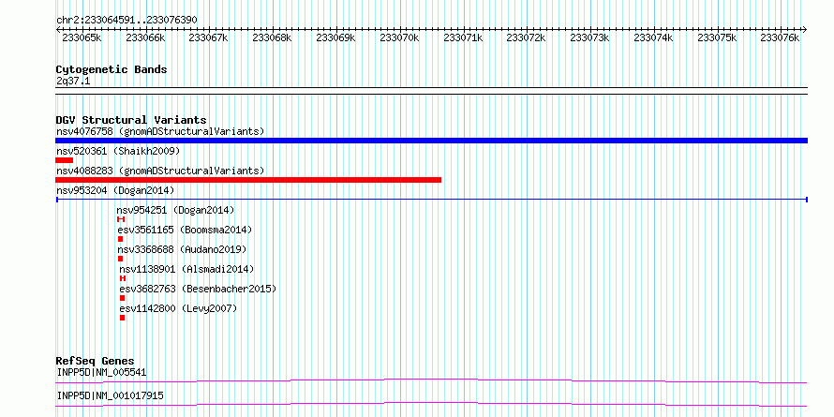Click the esv3561165 Boomsma2014 red square
834x417 pixels.
120,239
